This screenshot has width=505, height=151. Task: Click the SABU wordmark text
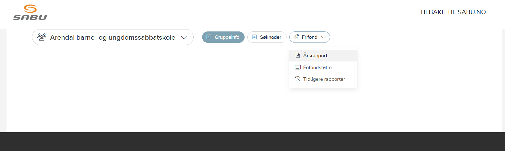[30, 17]
